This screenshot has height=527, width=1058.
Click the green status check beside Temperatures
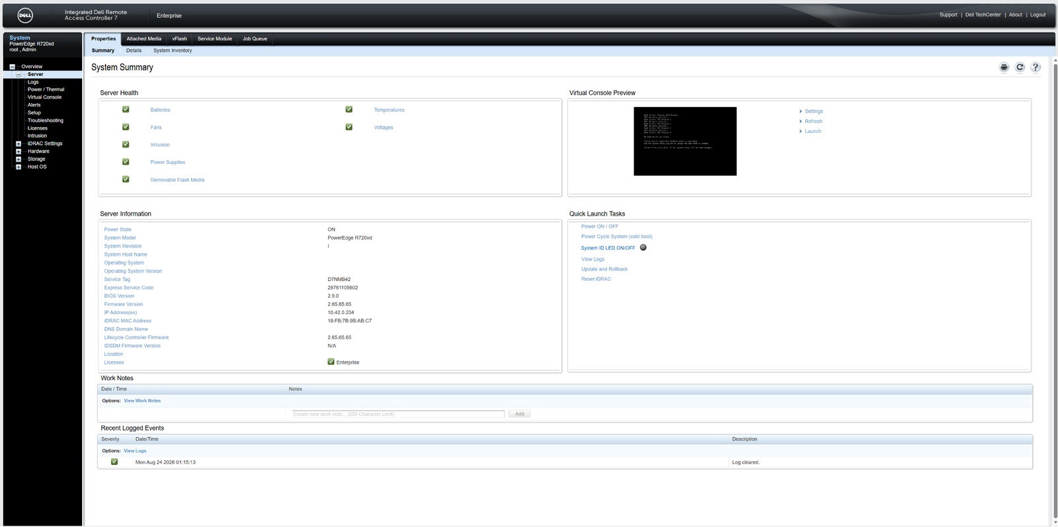[349, 110]
